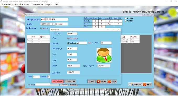This screenshot has width=178, height=96.
Task: Open the shift date picker calendar dropdown
Action: (x=53, y=24)
